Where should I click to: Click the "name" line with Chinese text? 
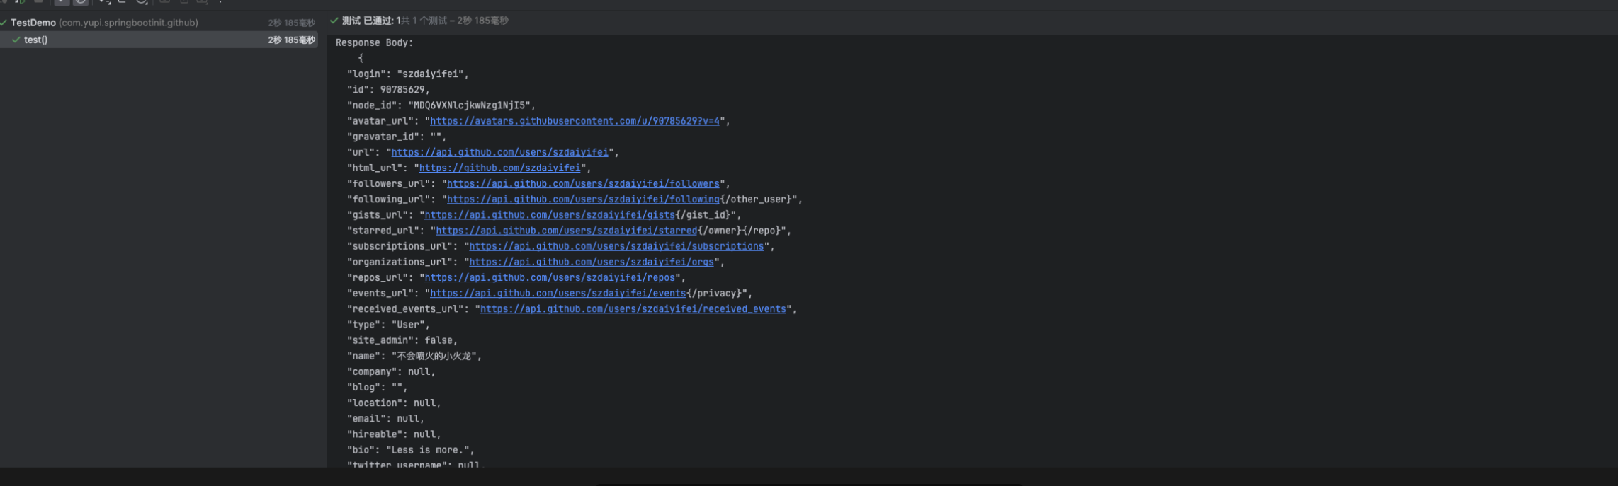pos(414,356)
